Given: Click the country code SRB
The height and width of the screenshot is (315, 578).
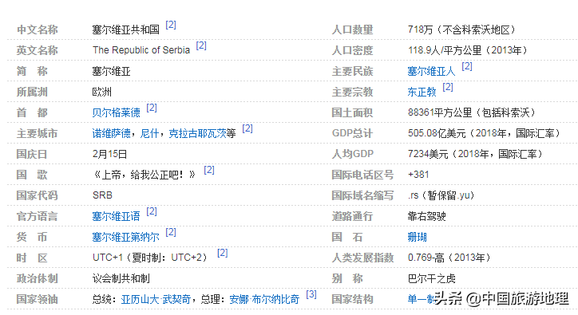Looking at the screenshot, I should coord(102,195).
